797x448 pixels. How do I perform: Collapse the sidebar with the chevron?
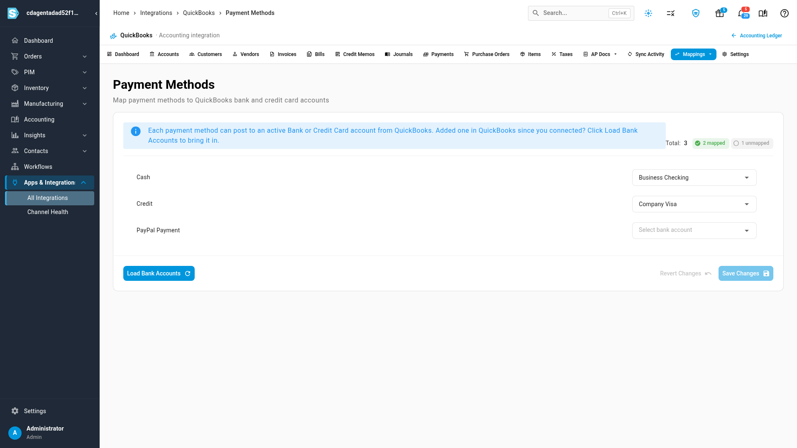coord(96,13)
